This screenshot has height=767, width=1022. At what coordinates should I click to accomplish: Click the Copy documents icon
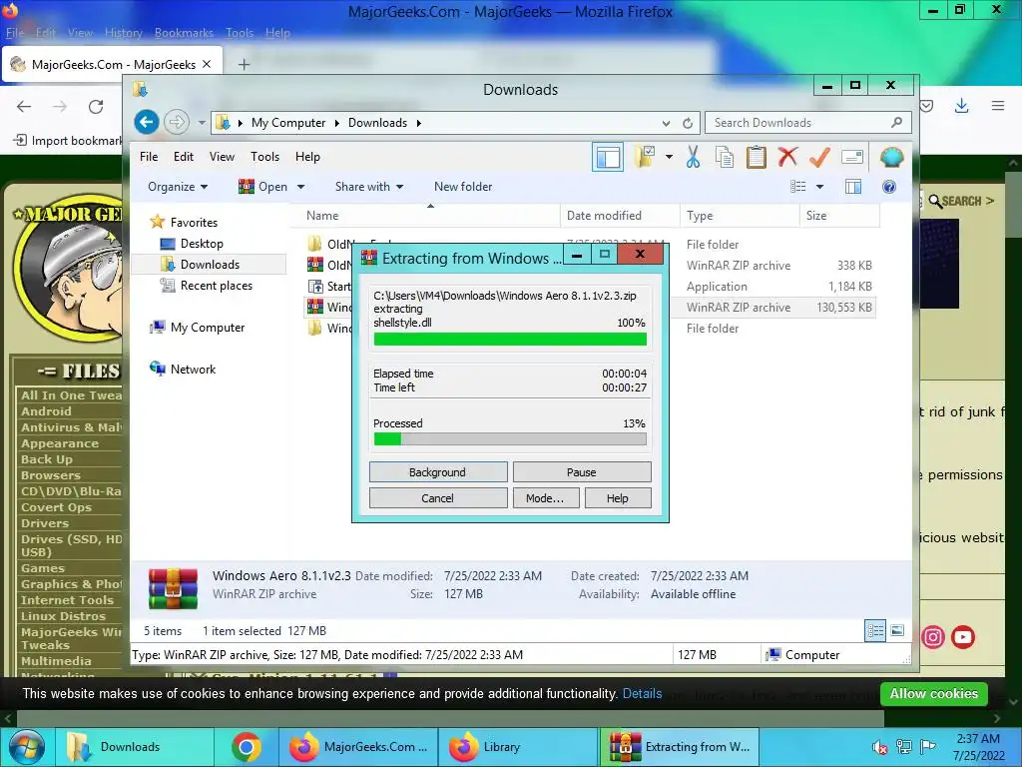click(x=725, y=157)
